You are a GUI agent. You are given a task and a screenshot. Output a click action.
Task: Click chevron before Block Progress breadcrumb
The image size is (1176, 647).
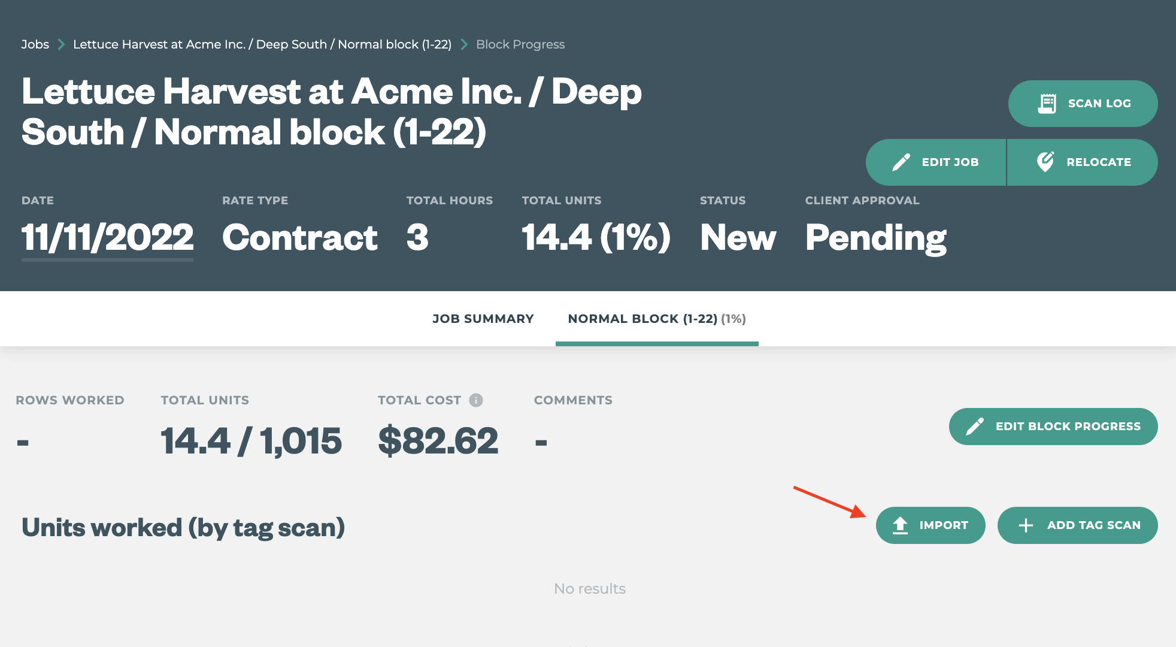pos(464,44)
